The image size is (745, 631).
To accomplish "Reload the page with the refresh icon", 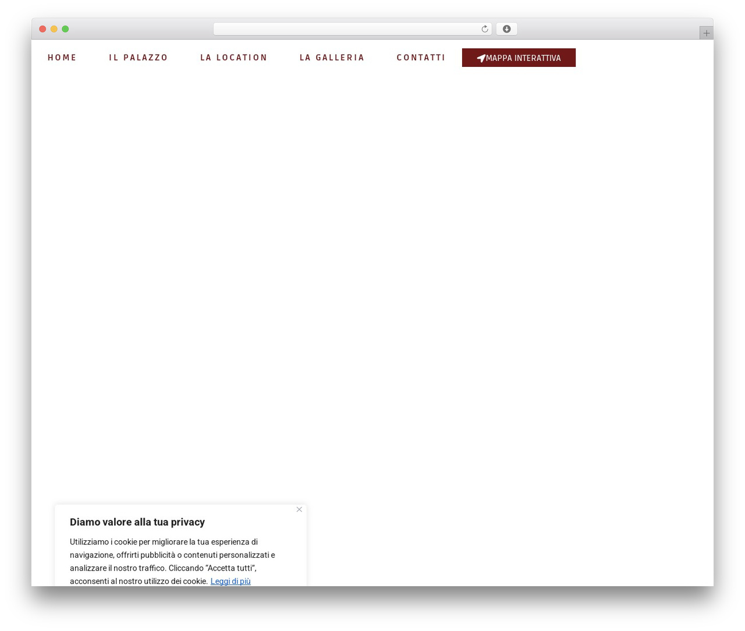I will click(484, 29).
